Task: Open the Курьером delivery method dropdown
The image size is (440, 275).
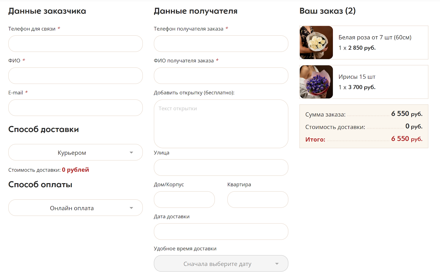Action: (x=72, y=152)
